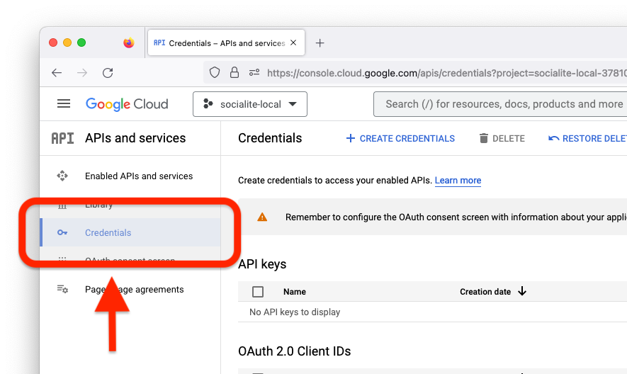Open the hamburger navigation menu

[x=64, y=104]
